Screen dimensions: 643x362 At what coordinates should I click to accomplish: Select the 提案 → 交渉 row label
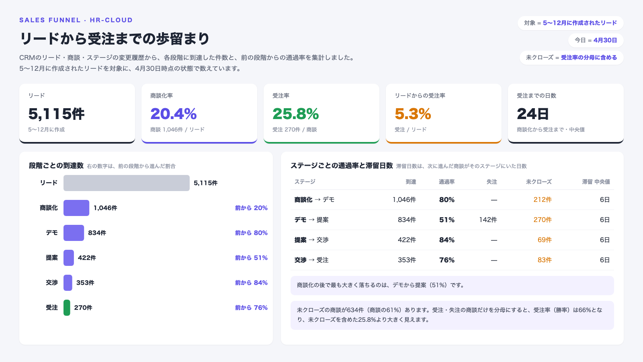[x=311, y=240]
